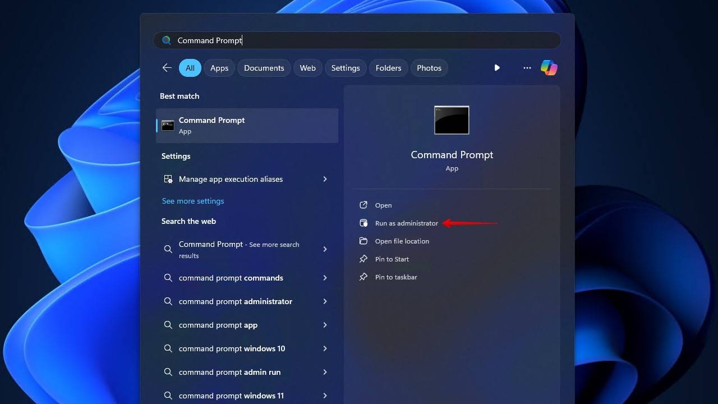Switch to the Folders filter tab

click(x=389, y=68)
